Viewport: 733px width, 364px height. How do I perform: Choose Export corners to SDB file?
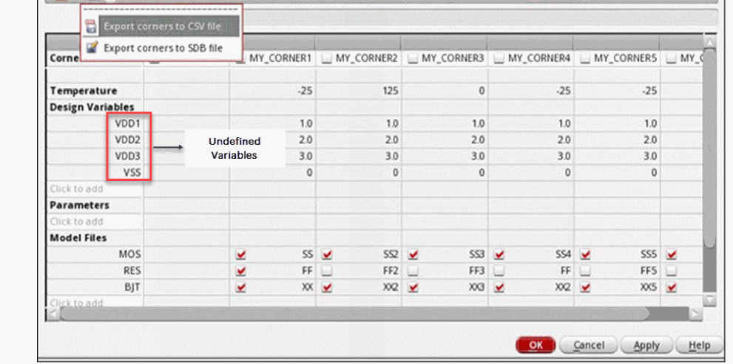click(162, 48)
